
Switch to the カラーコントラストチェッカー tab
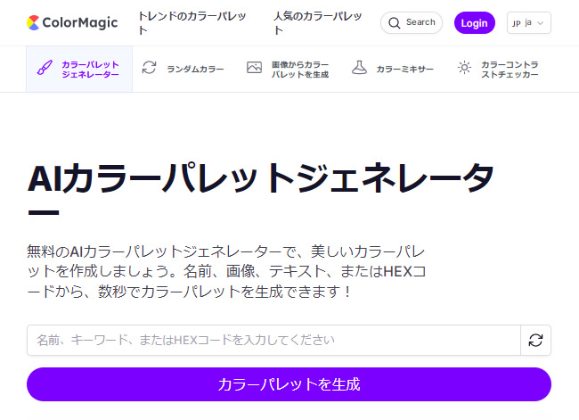point(498,70)
